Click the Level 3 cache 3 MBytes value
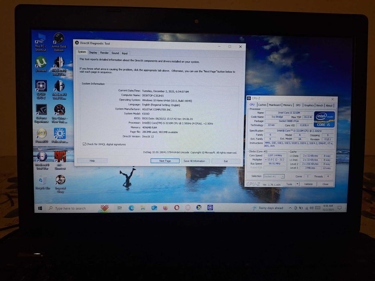 click(310, 168)
